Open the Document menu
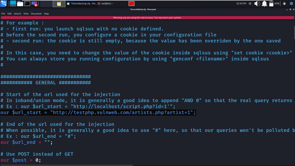Image resolution: width=295 pixels, height=166 pixels. 36,14
